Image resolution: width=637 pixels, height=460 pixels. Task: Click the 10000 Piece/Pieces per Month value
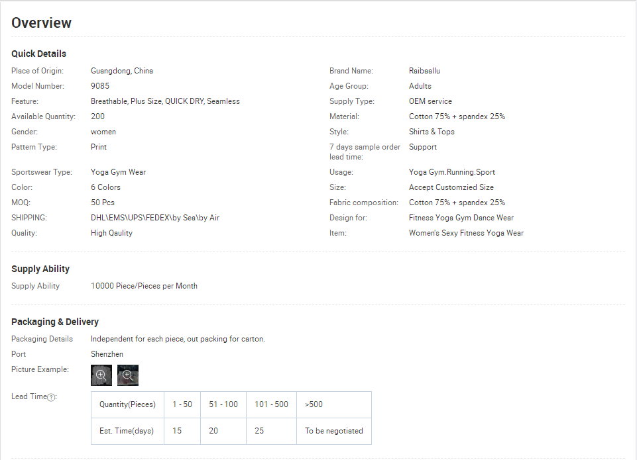[145, 286]
